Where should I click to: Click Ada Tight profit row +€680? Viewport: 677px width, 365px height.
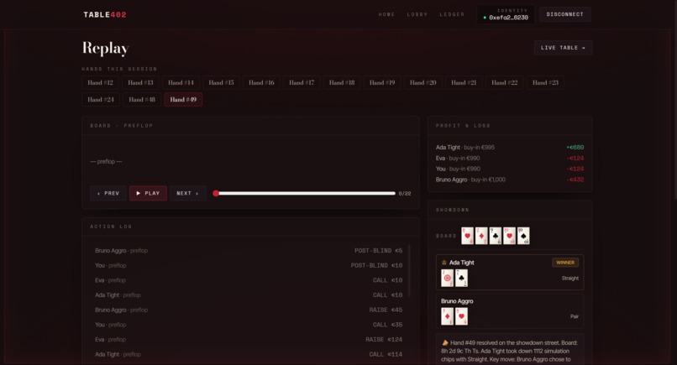[510, 148]
